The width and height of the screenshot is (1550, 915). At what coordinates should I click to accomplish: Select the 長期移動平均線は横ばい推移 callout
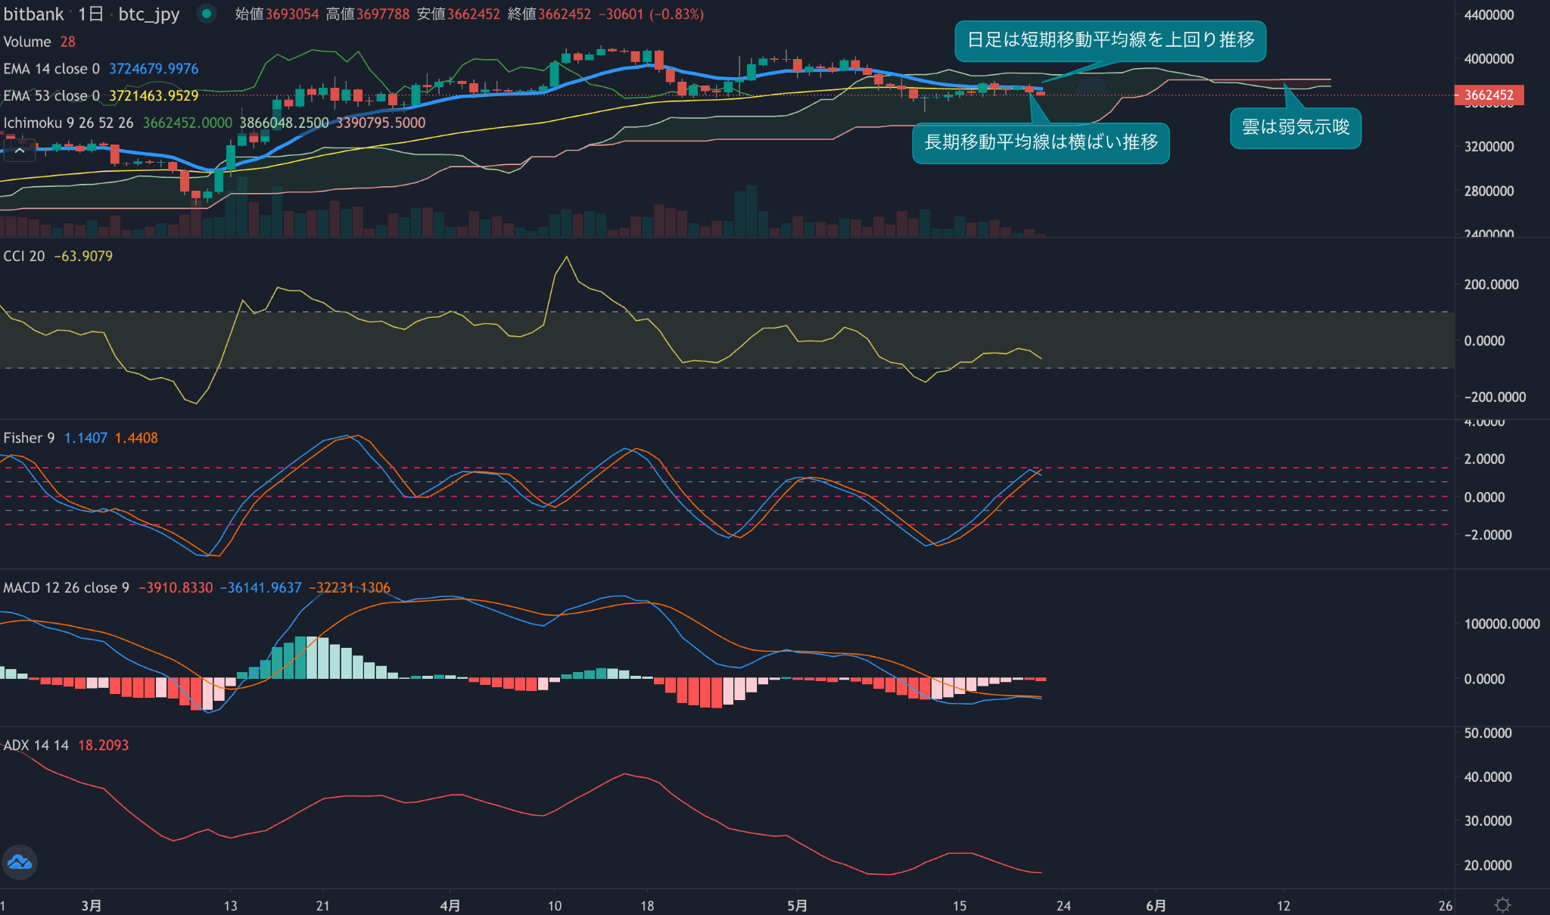tap(1041, 143)
